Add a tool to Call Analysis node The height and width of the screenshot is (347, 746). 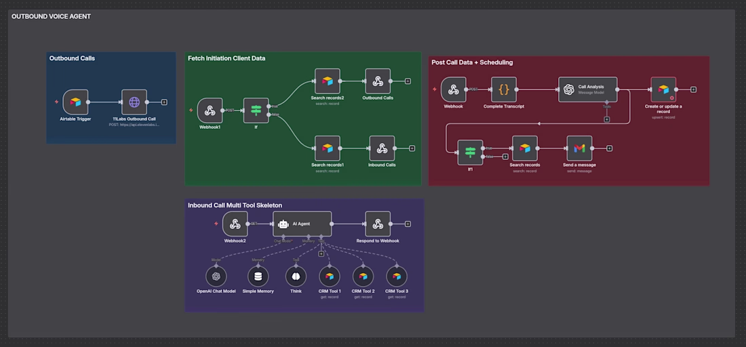coord(606,119)
